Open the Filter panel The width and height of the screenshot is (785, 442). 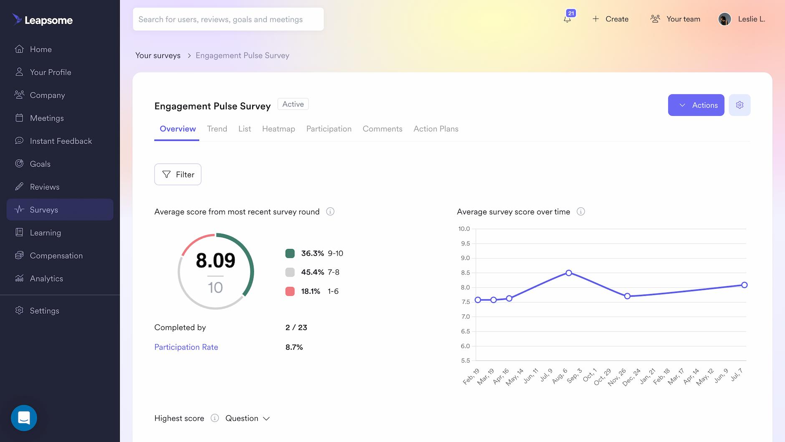tap(177, 174)
